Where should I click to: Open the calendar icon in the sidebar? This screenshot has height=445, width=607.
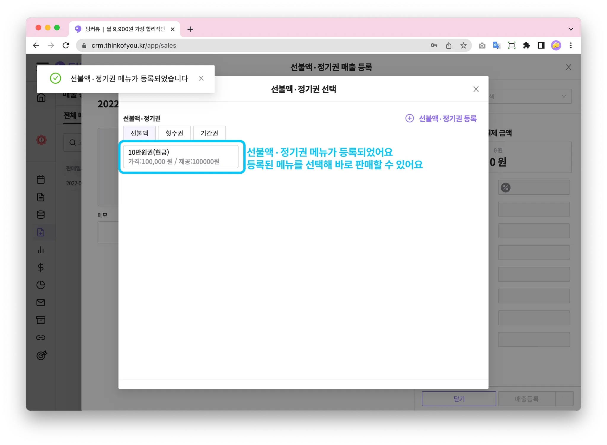click(41, 180)
